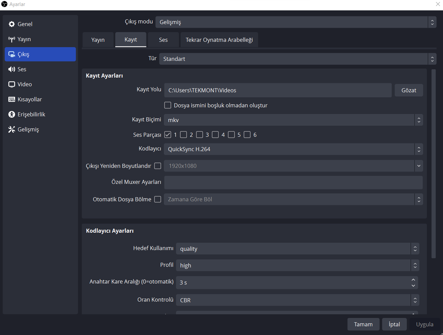The width and height of the screenshot is (443, 335).
Task: Click the Gelişmiş tools icon
Action: (x=12, y=129)
